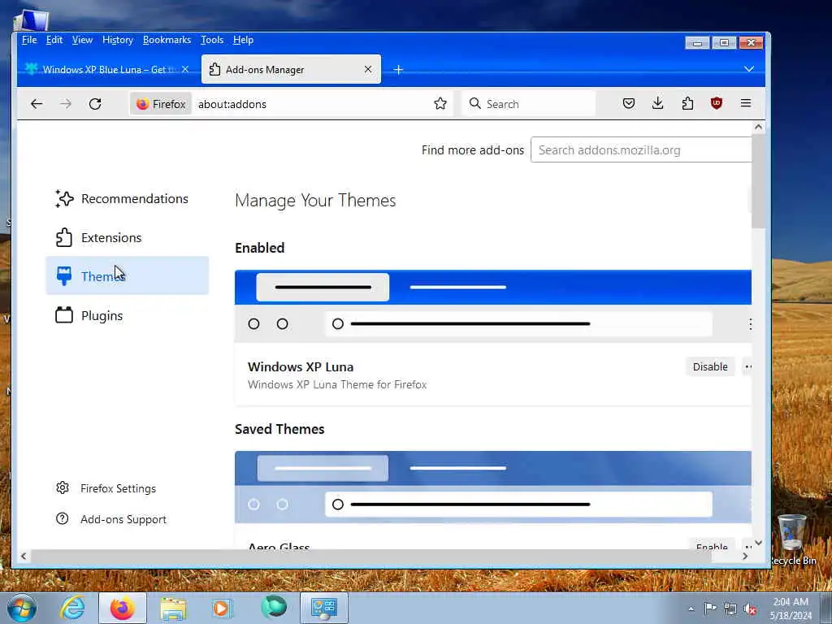The height and width of the screenshot is (624, 832).
Task: Open the Pocket save icon
Action: click(629, 103)
